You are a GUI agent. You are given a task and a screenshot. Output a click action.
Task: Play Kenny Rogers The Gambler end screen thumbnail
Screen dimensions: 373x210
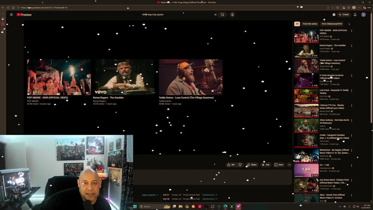[x=125, y=77]
